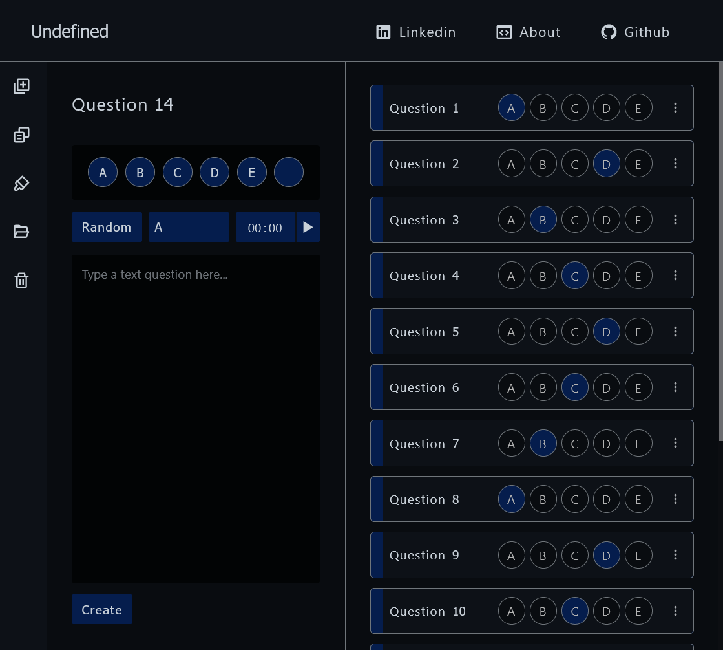Screen dimensions: 723x650
Task: Open Question 5 more options menu
Action: [675, 331]
